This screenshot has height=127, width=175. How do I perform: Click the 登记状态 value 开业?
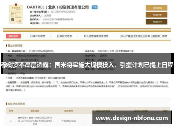pyautogui.click(x=23, y=73)
